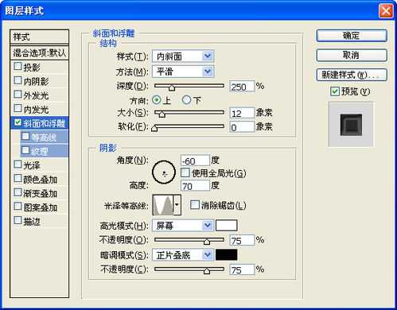Enable the 投影 (Drop Shadow) checkbox
Image resolution: width=397 pixels, height=310 pixels.
[x=18, y=66]
